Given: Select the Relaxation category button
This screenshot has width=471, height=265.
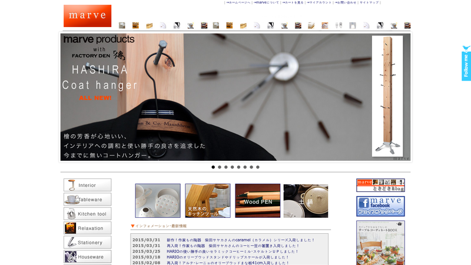Looking at the screenshot, I should point(87,228).
